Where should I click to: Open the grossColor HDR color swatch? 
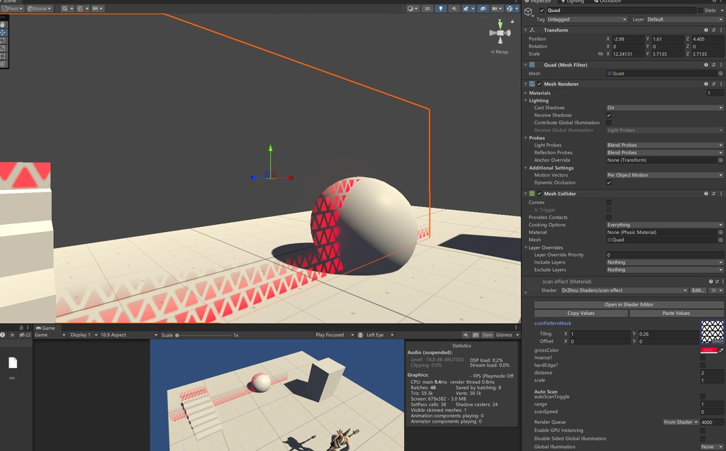coord(708,350)
